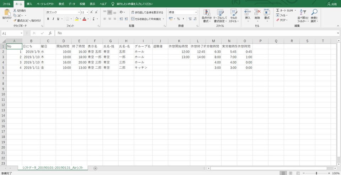The height and width of the screenshot is (175, 341).
Task: Click the Insert Function fx icon
Action: click(50, 33)
